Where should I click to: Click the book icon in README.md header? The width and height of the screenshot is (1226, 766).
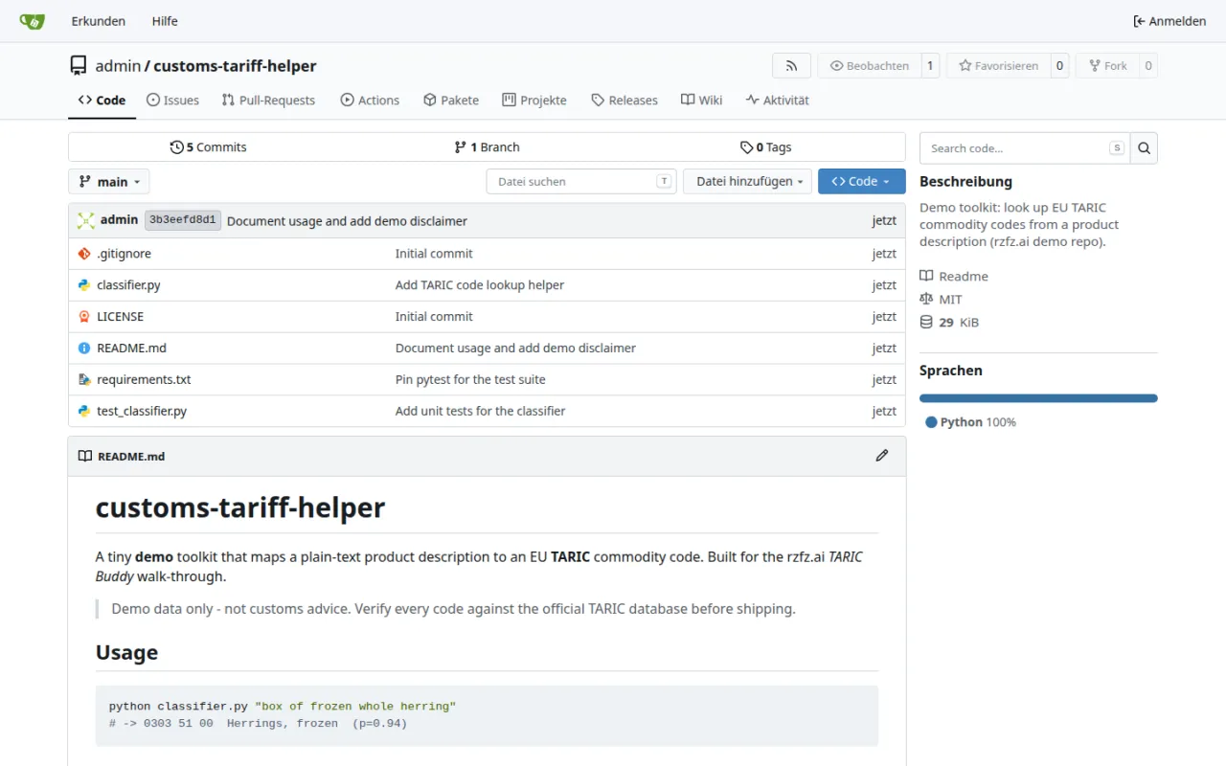click(x=85, y=457)
